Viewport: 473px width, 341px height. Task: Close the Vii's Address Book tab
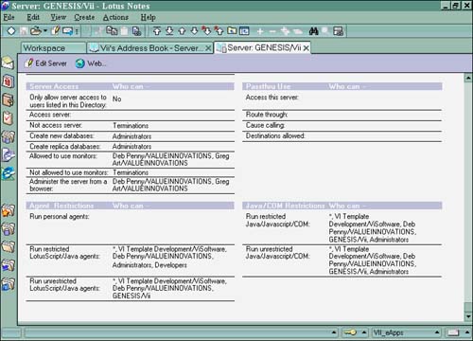pyautogui.click(x=208, y=48)
